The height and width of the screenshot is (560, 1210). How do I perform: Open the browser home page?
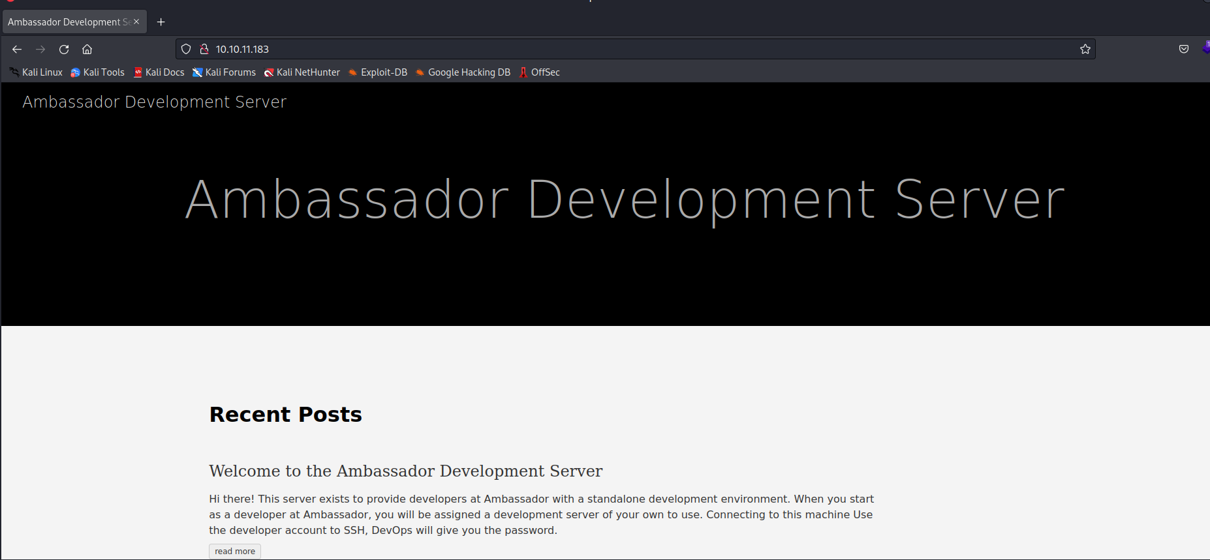[x=87, y=50]
